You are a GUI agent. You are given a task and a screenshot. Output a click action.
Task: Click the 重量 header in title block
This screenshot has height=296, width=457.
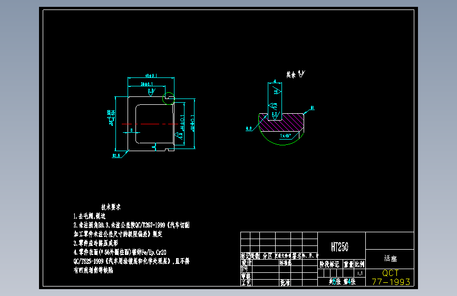coord(348,264)
